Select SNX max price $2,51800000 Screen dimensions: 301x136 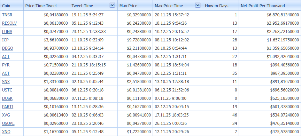coord(139,82)
